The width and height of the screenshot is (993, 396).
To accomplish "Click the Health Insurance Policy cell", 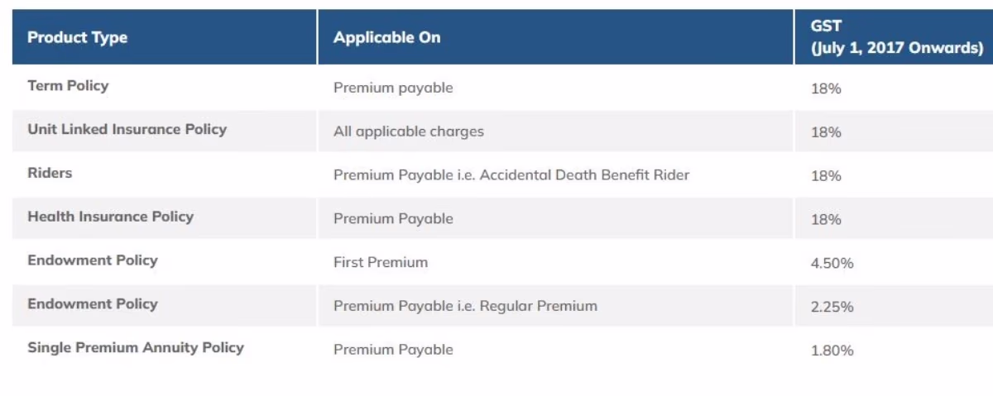I will pos(110,217).
